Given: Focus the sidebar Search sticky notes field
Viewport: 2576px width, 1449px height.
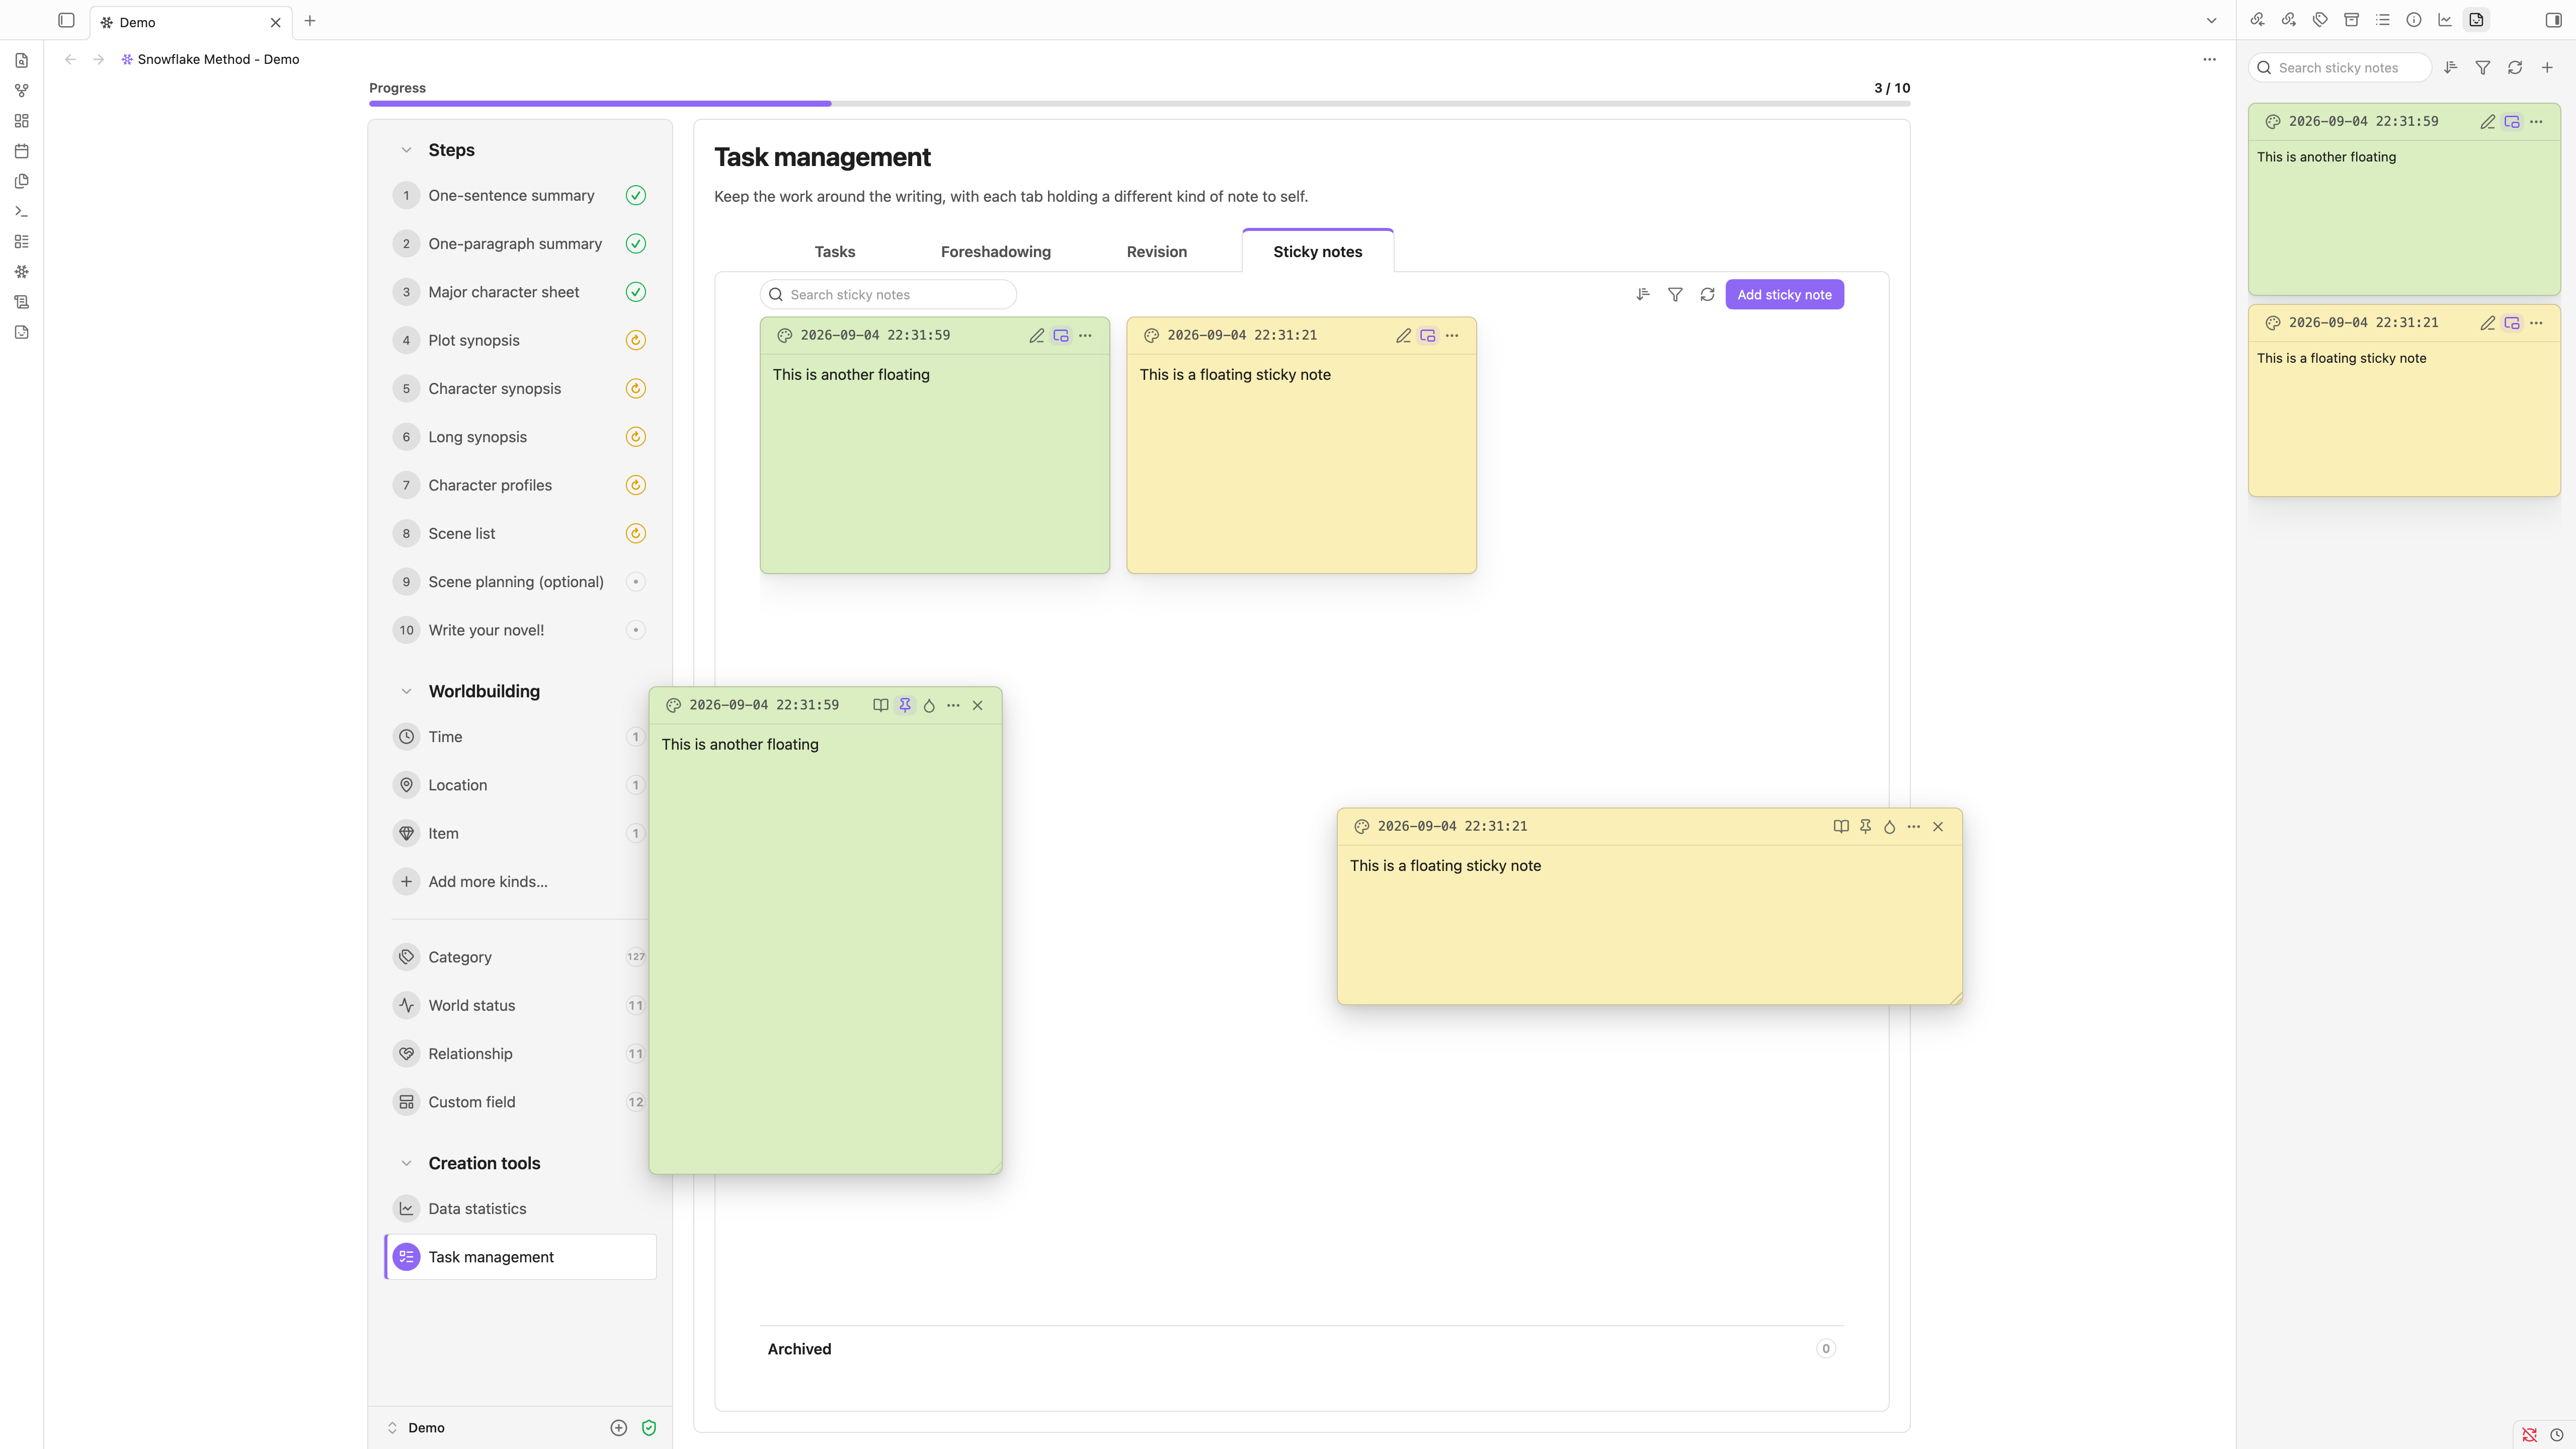Looking at the screenshot, I should point(2340,68).
